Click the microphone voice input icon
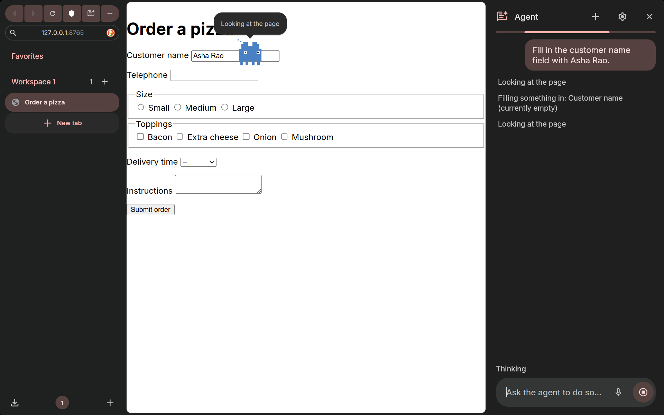 point(618,392)
